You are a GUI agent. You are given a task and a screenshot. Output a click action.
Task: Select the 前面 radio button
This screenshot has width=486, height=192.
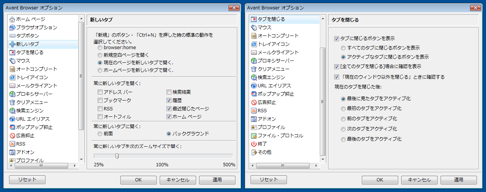100,134
